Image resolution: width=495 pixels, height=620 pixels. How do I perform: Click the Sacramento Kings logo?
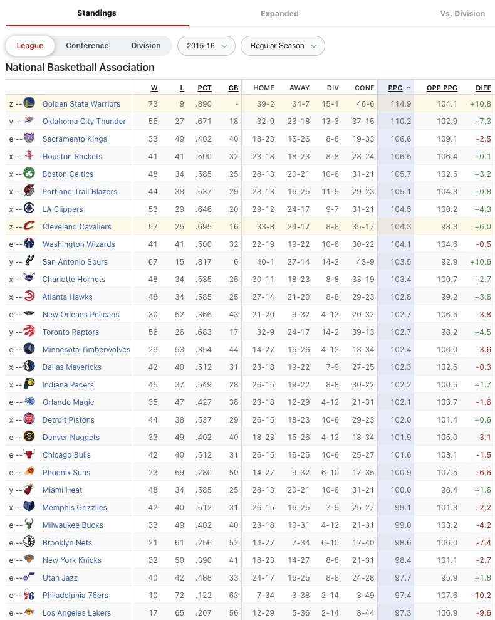pos(29,139)
